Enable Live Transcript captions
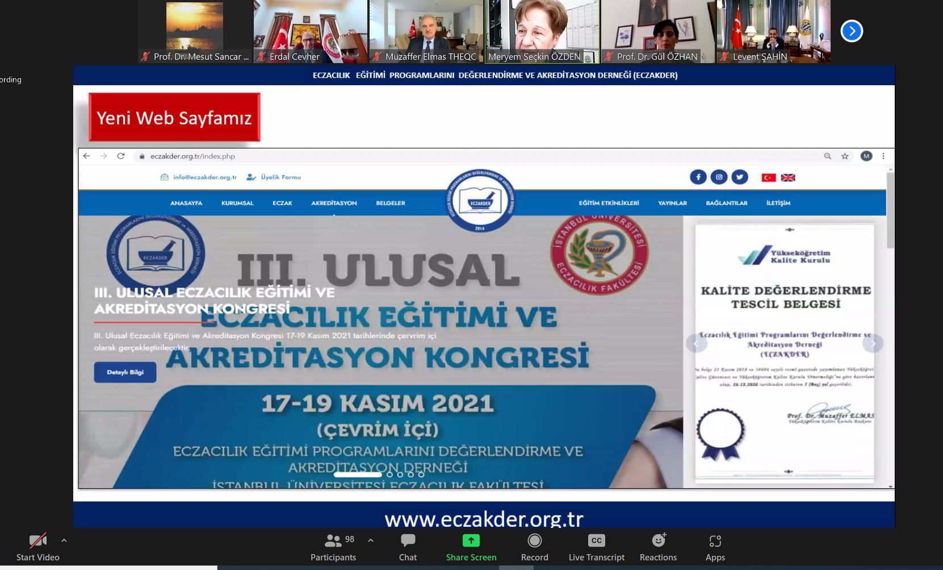Image resolution: width=943 pixels, height=570 pixels. pyautogui.click(x=596, y=547)
